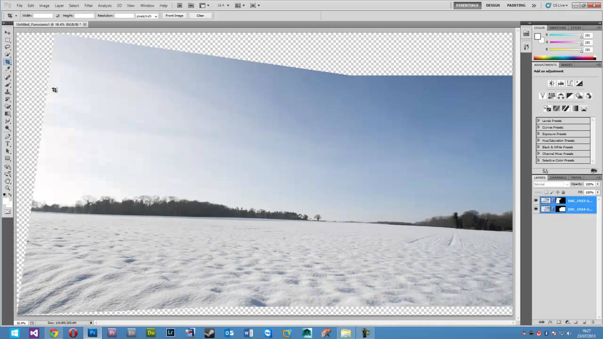This screenshot has height=339, width=603.
Task: Select the Zoom tool in toolbox
Action: 8,188
